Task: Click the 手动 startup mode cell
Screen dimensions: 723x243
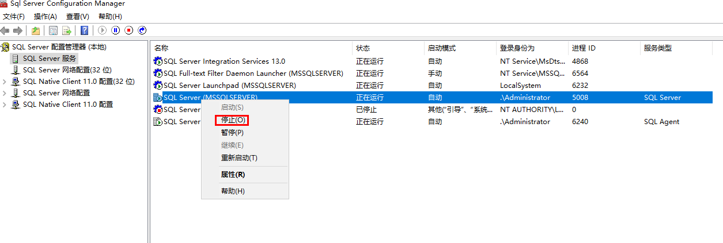Action: [x=435, y=73]
